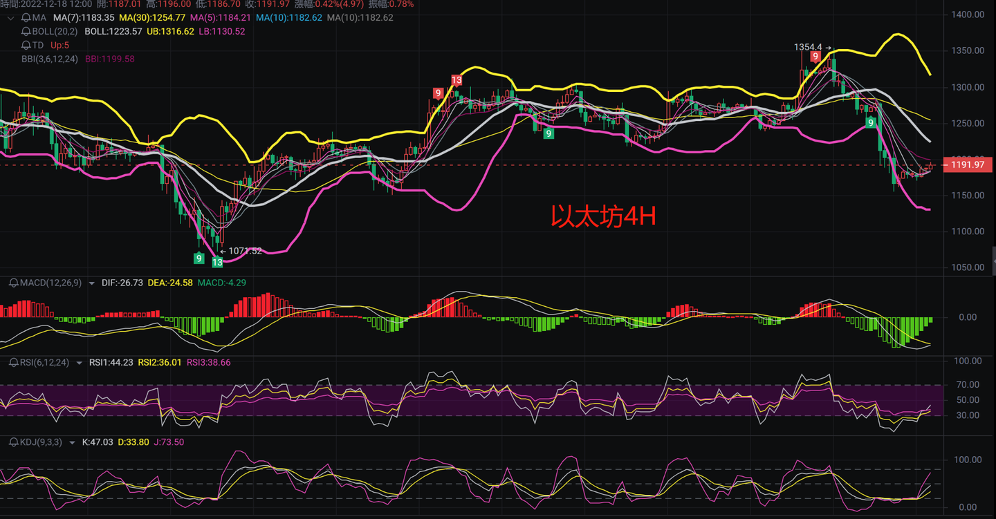
Task: Click the bell alert icon beside KDJ(9,3,3)
Action: [13, 442]
